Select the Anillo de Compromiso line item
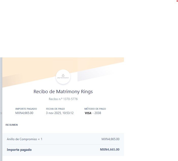The width and height of the screenshot is (178, 161). click(25, 139)
